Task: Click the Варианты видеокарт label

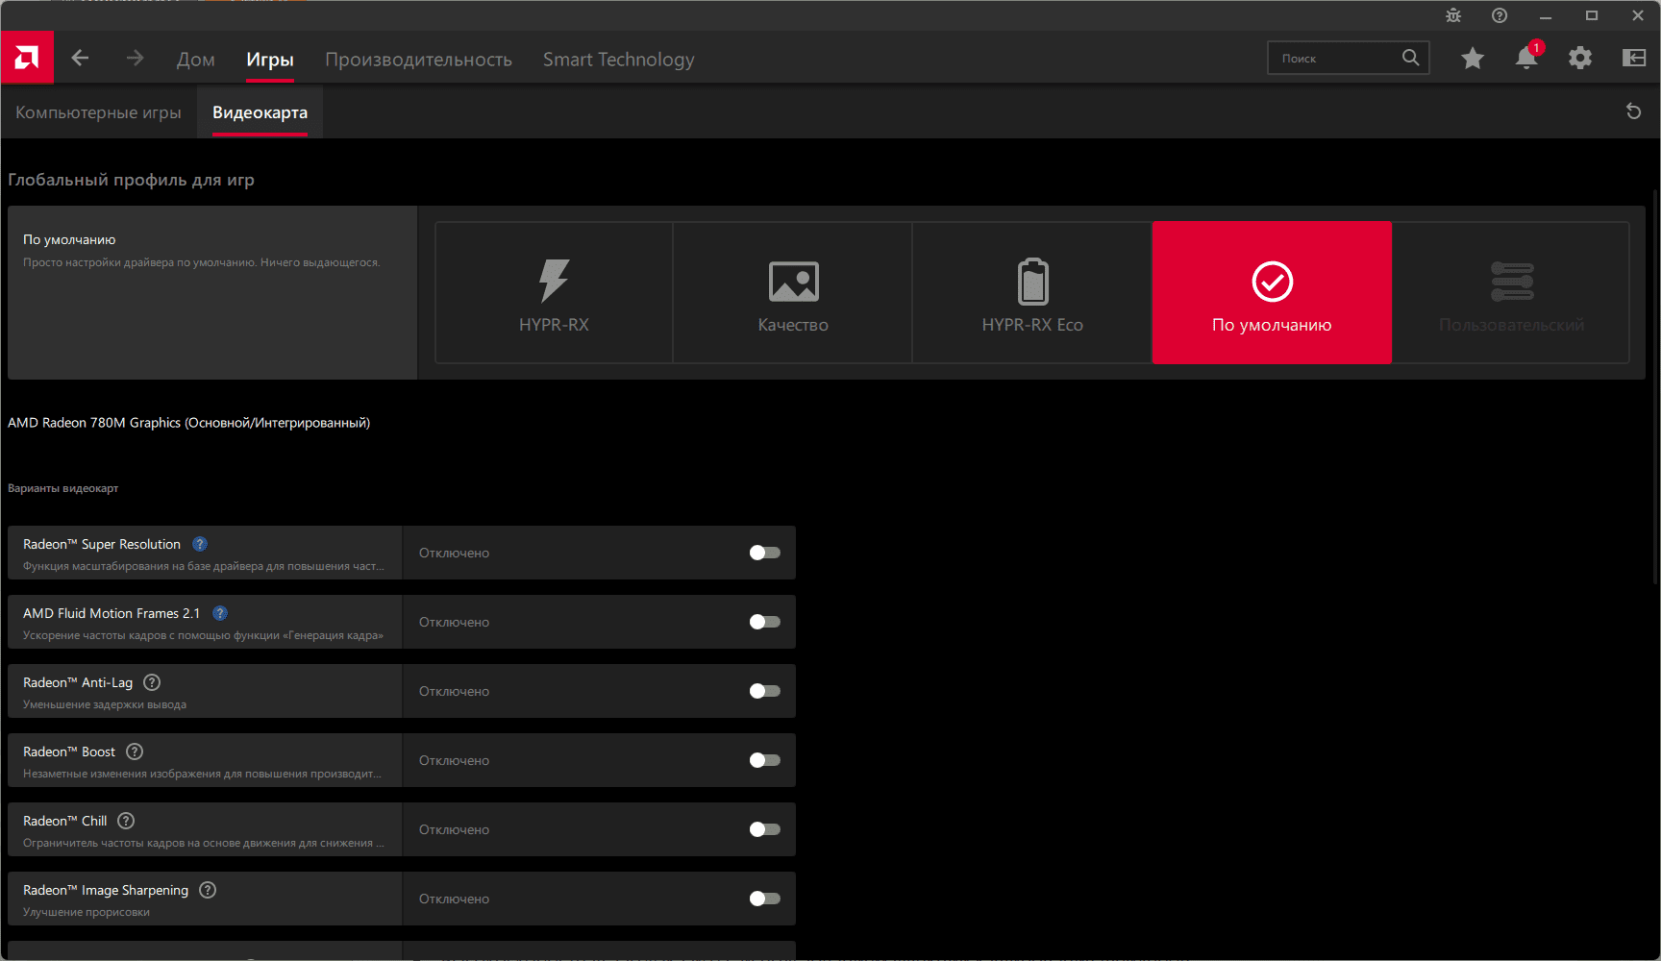Action: (63, 488)
